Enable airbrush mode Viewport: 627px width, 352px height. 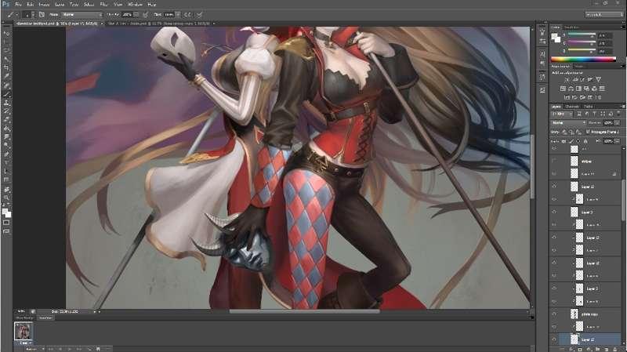[x=187, y=14]
